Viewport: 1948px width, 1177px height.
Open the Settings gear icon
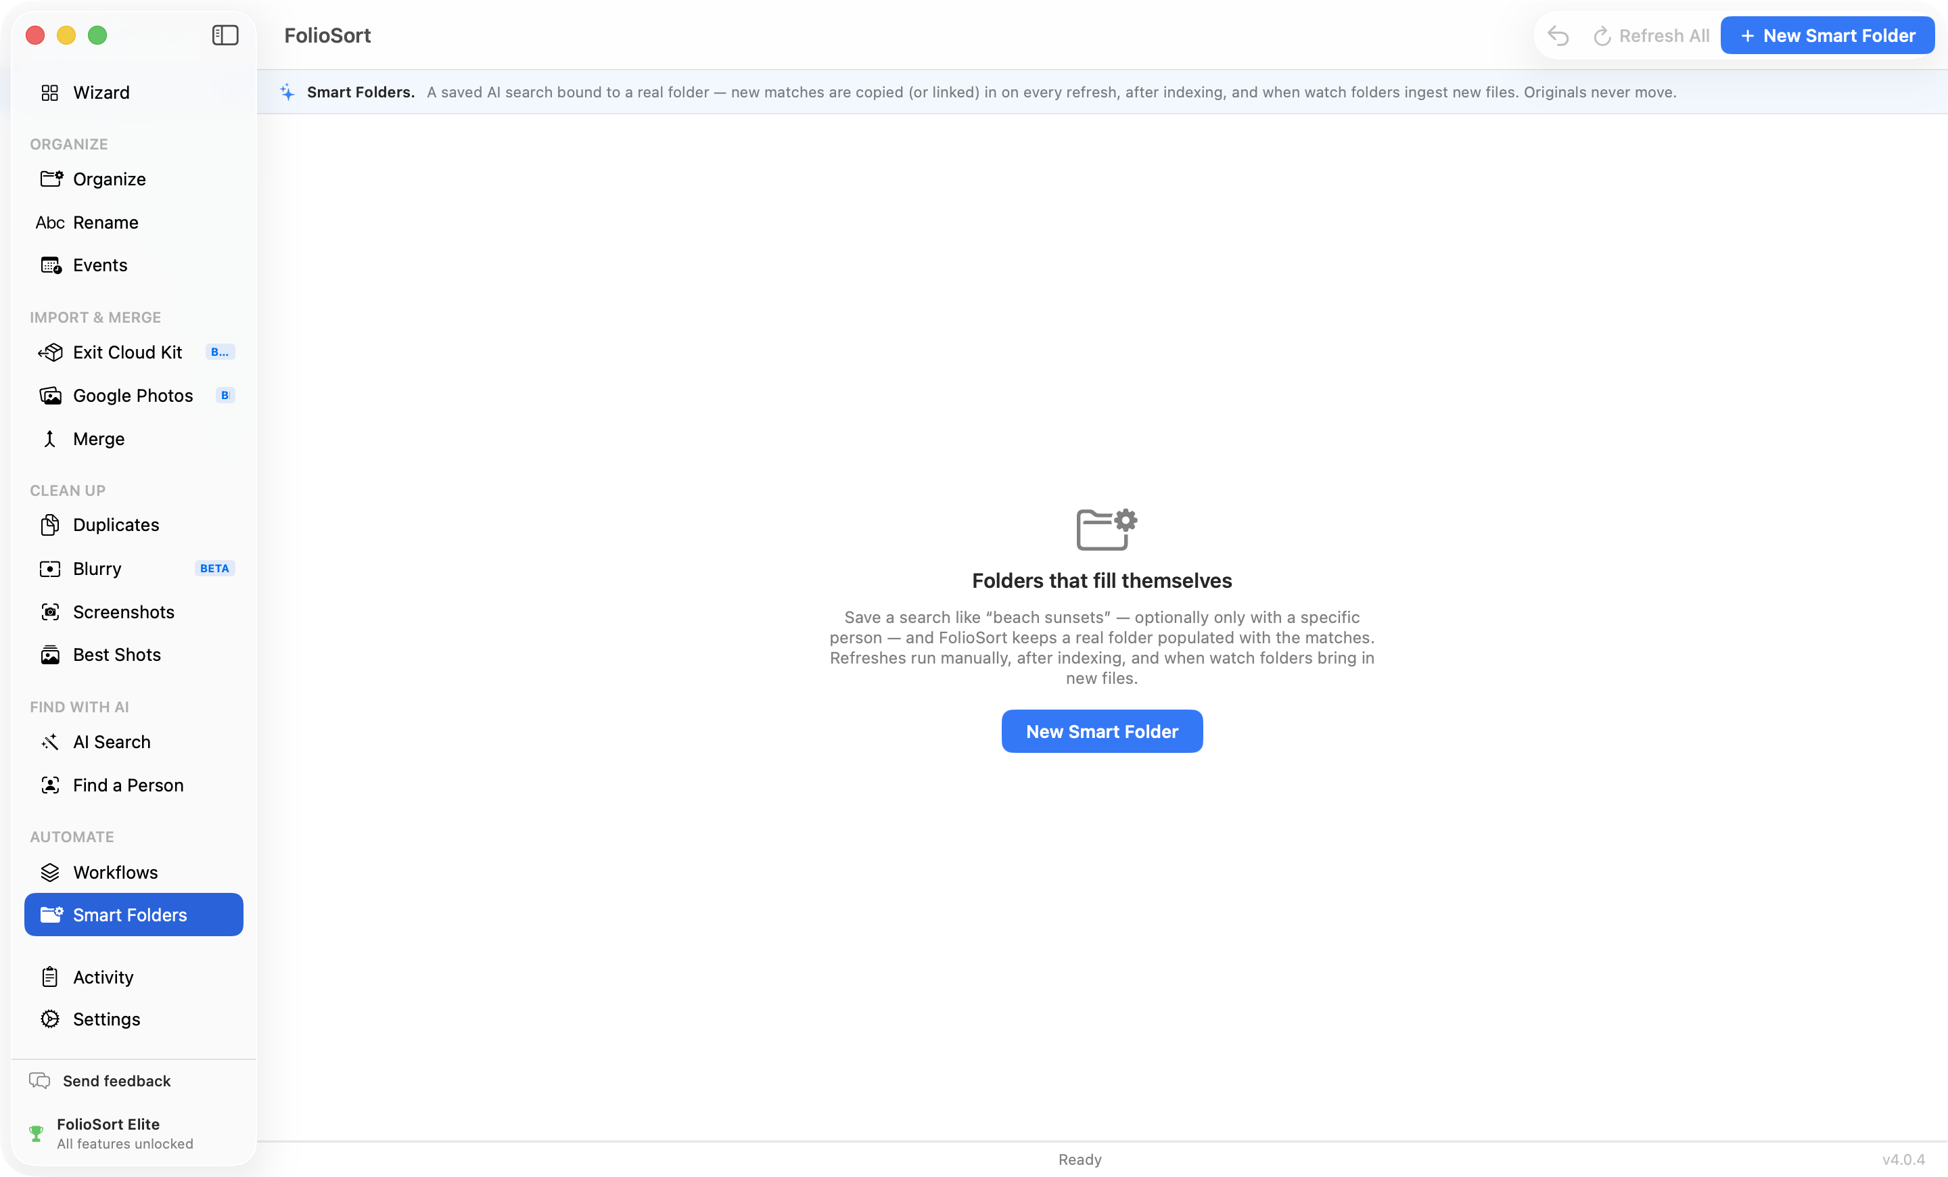50,1019
